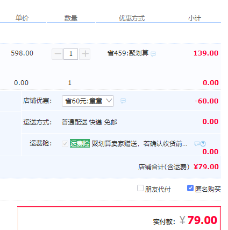Click the comment icon in 运费险 row
This screenshot has height=230, width=228.
click(197, 144)
